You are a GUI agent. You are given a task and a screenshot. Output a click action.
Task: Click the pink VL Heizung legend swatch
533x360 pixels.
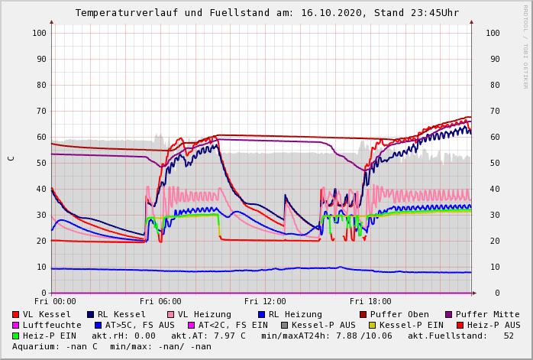point(171,314)
